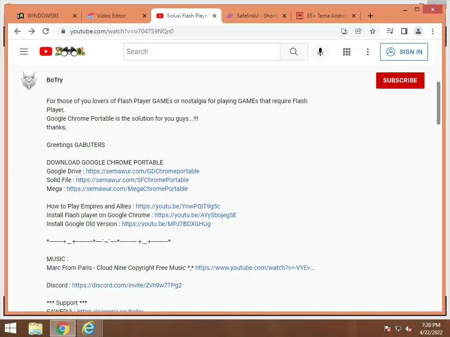Close the Video Editor tab
450x337 pixels.
145,16
